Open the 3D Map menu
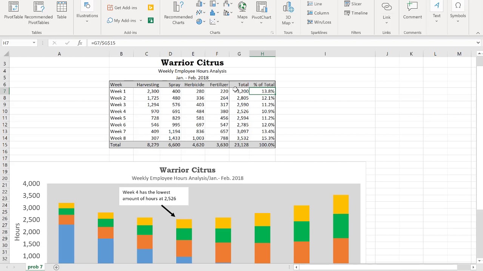Image resolution: width=483 pixels, height=271 pixels. pyautogui.click(x=288, y=13)
